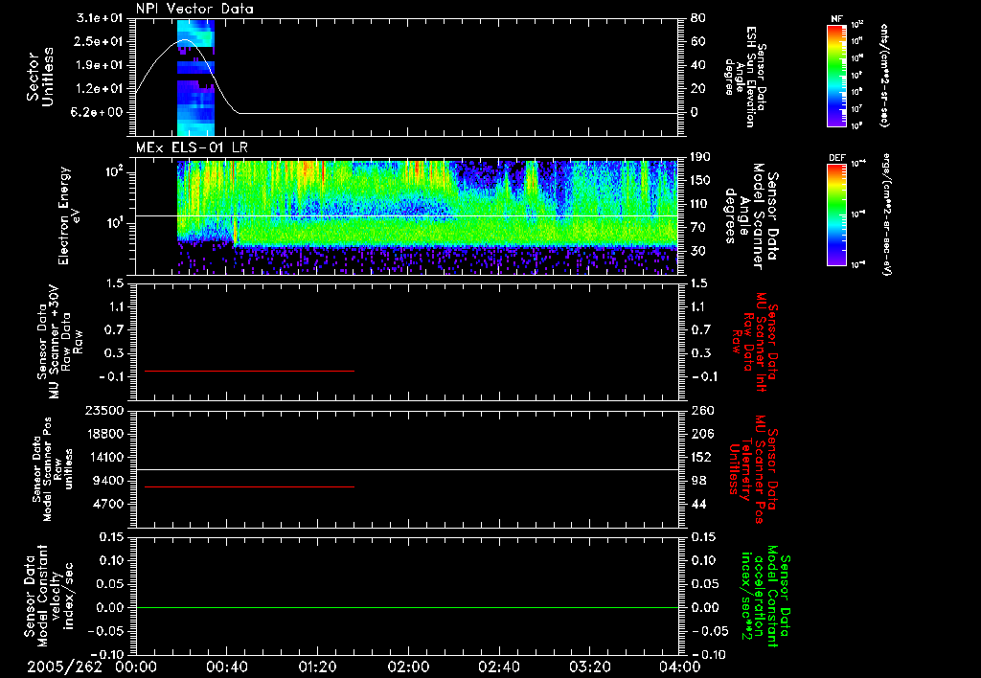This screenshot has width=981, height=678.
Task: Select the green Model Constant acceleration title
Action: coord(765,596)
